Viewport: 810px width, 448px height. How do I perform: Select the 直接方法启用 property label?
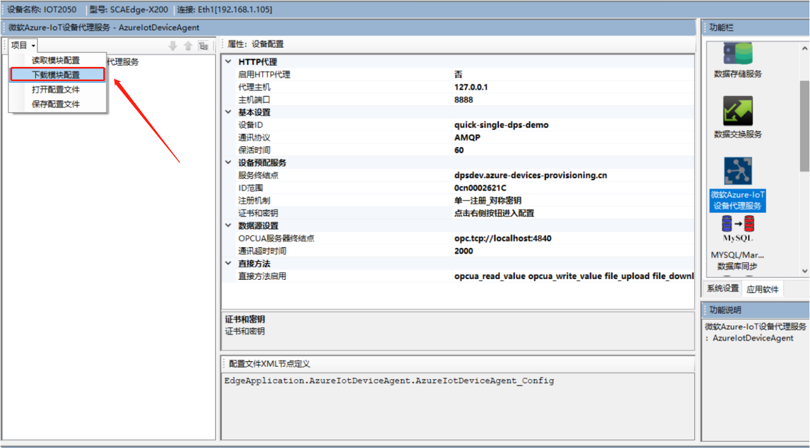pyautogui.click(x=262, y=276)
